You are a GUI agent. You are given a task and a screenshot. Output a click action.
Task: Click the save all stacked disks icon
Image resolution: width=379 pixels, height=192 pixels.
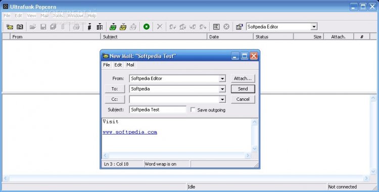pyautogui.click(x=53, y=27)
